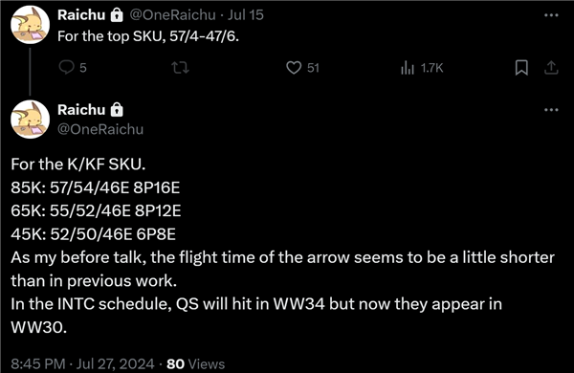The image size is (574, 373).
Task: Click the lock icon next to main tweet name
Action: point(117,109)
